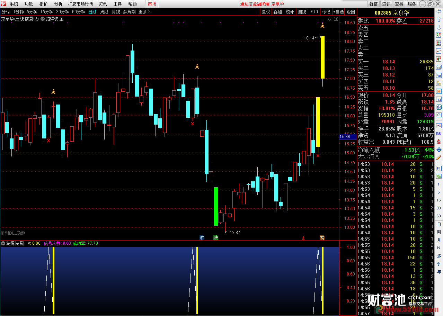Switch period to 15-minute via sidebar '15'
The width and height of the screenshot is (443, 316).
438,200
